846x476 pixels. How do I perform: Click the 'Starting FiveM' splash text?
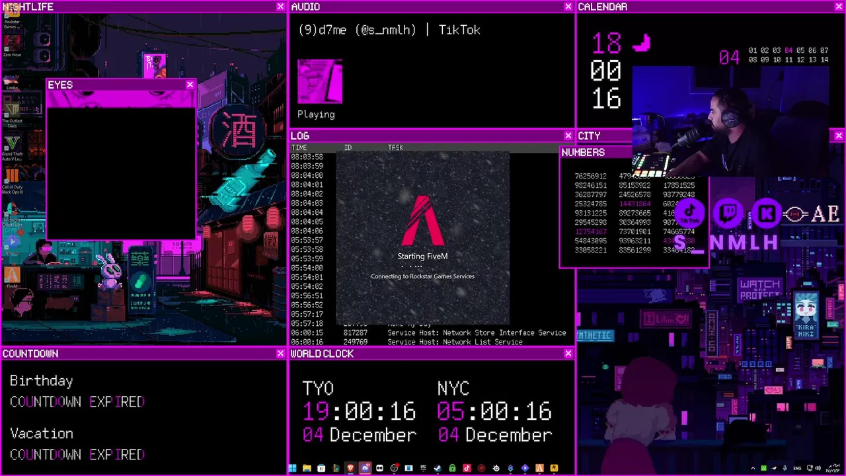point(422,257)
